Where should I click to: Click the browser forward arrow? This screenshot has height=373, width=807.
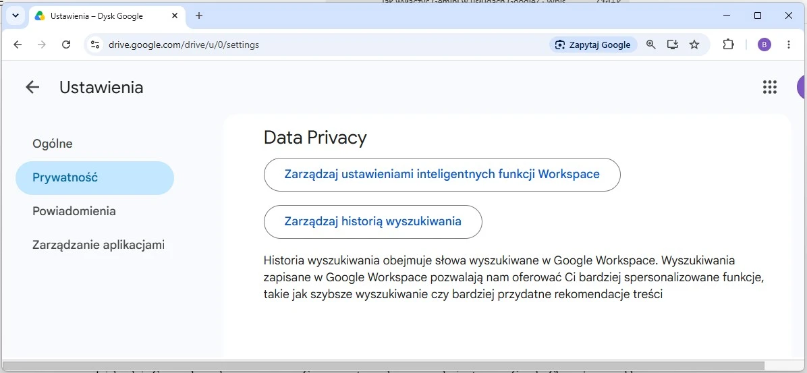(x=42, y=45)
